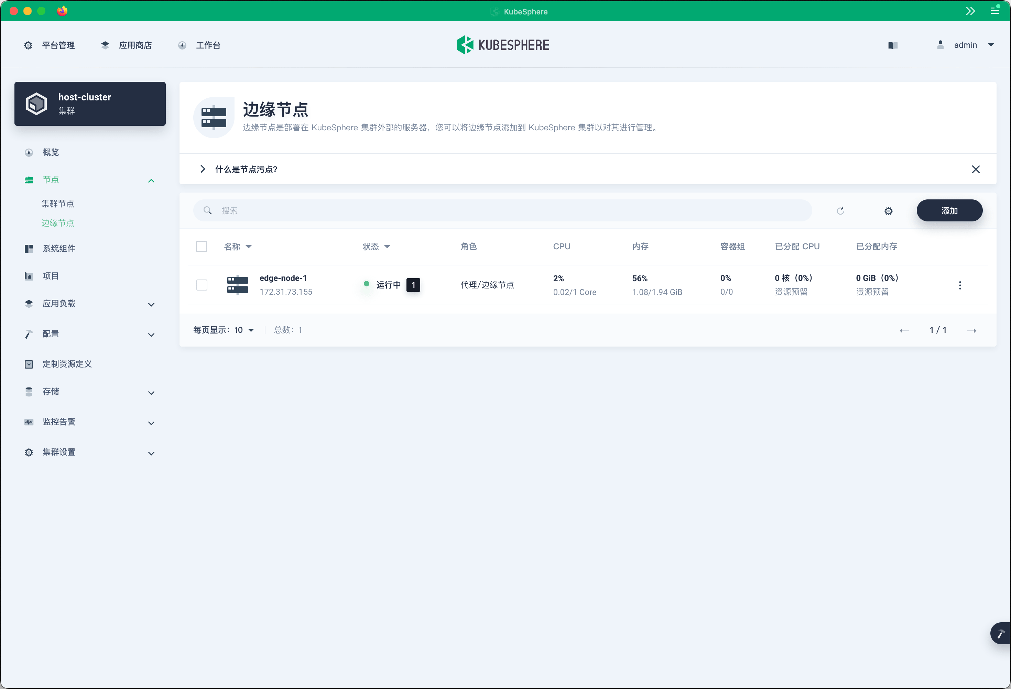Open table column settings gear icon
This screenshot has width=1011, height=689.
[x=888, y=211]
